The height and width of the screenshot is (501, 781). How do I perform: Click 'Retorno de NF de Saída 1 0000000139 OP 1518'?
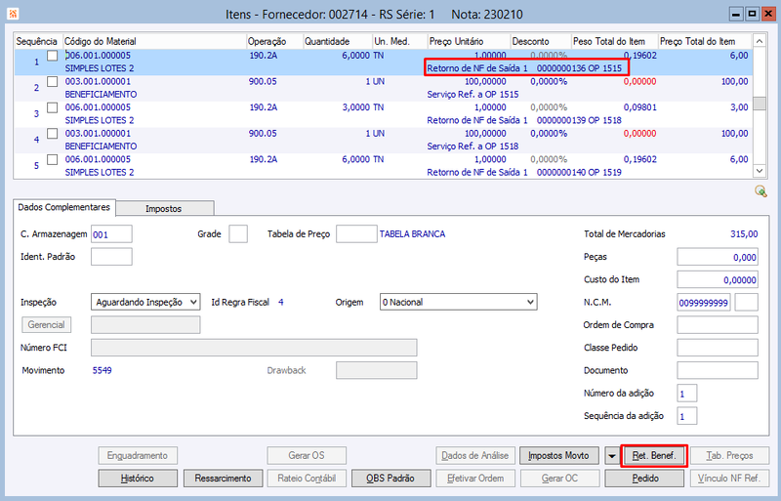(524, 120)
